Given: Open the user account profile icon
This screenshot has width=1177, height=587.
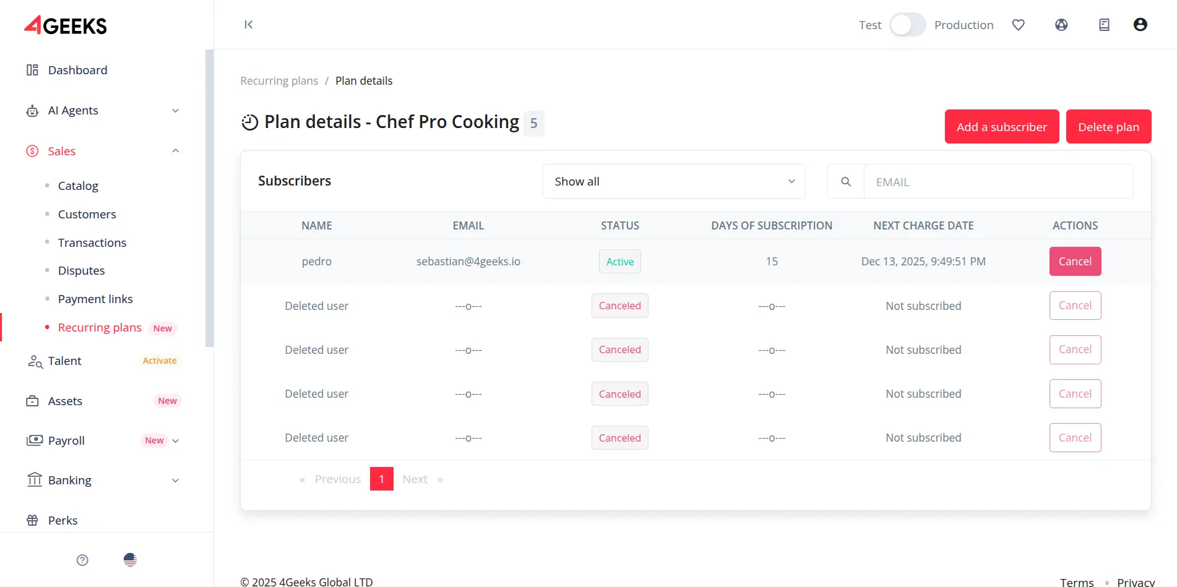Looking at the screenshot, I should [x=1140, y=25].
